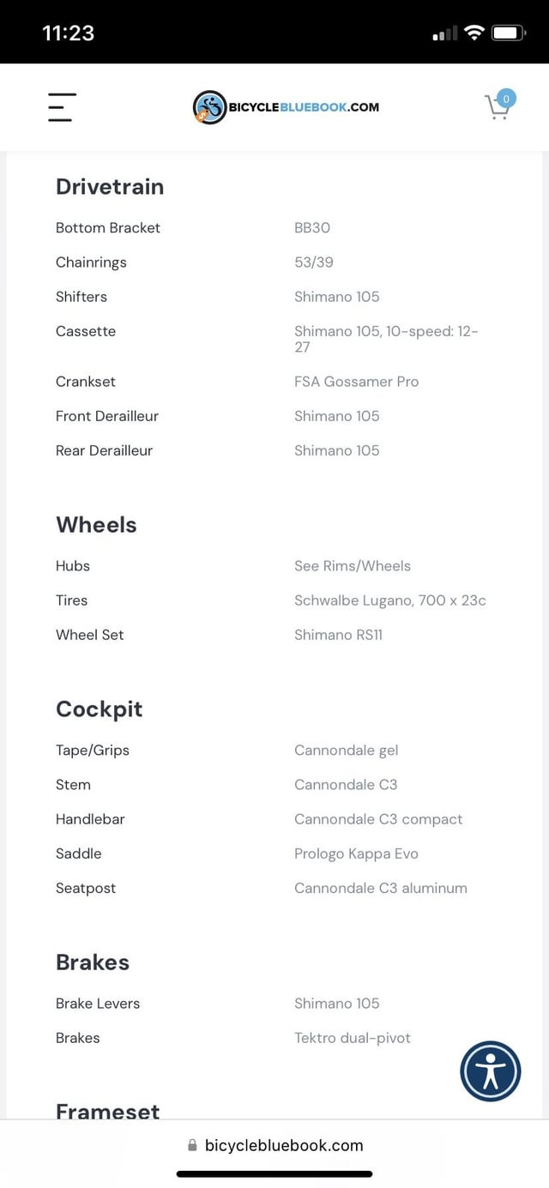The height and width of the screenshot is (1188, 549).
Task: Open the shopping cart icon
Action: (498, 108)
